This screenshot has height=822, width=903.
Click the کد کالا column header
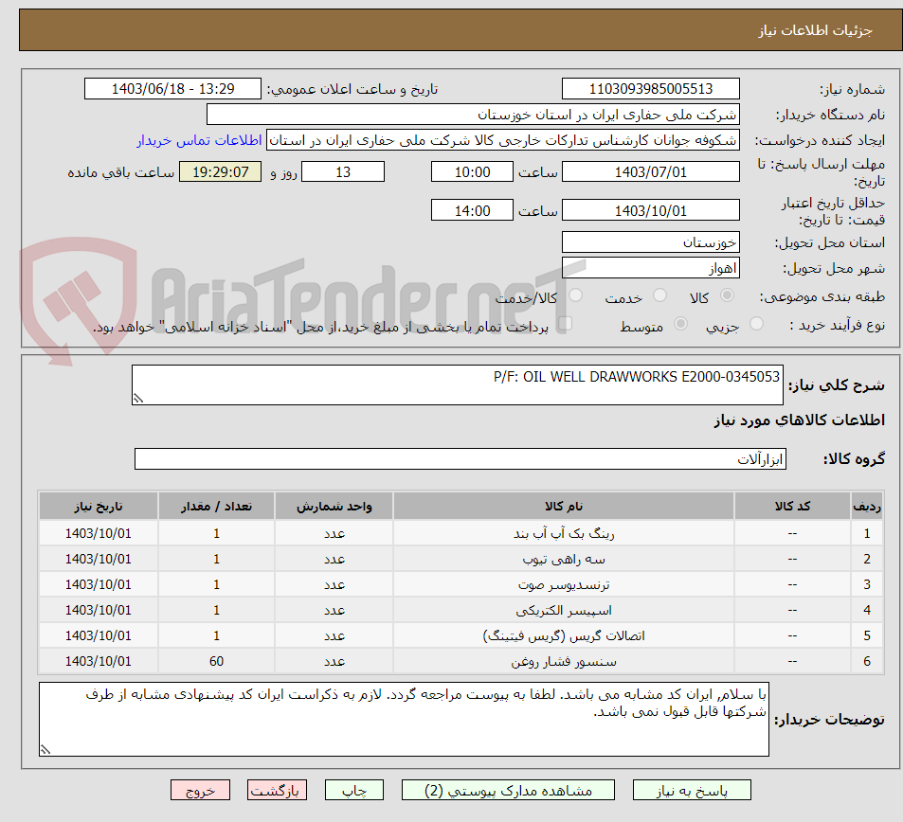click(792, 506)
